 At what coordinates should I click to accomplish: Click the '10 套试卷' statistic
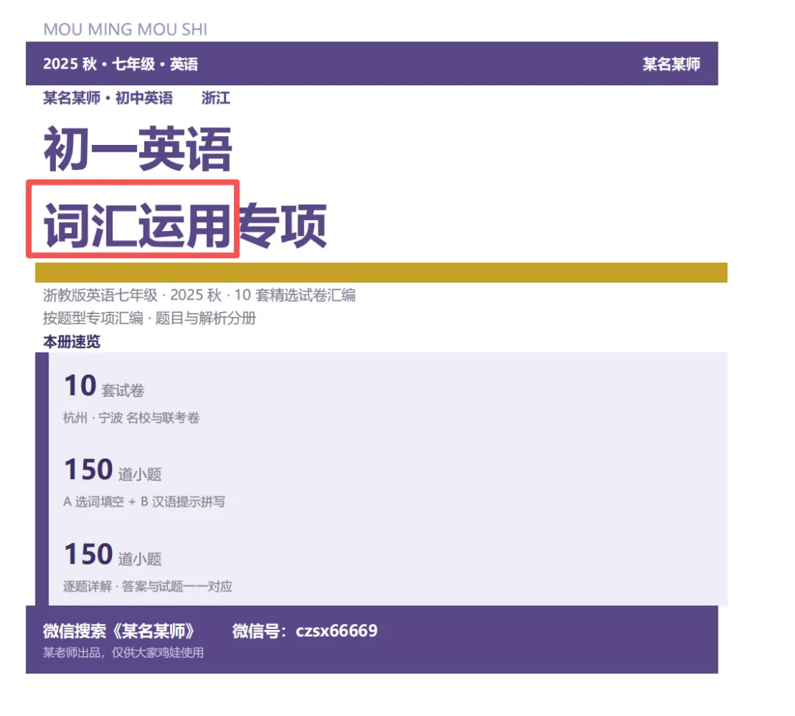point(104,386)
